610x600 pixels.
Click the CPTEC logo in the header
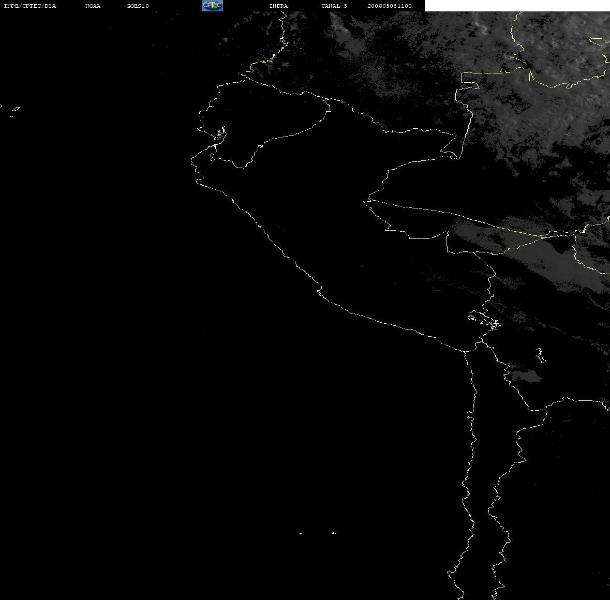coord(213,6)
